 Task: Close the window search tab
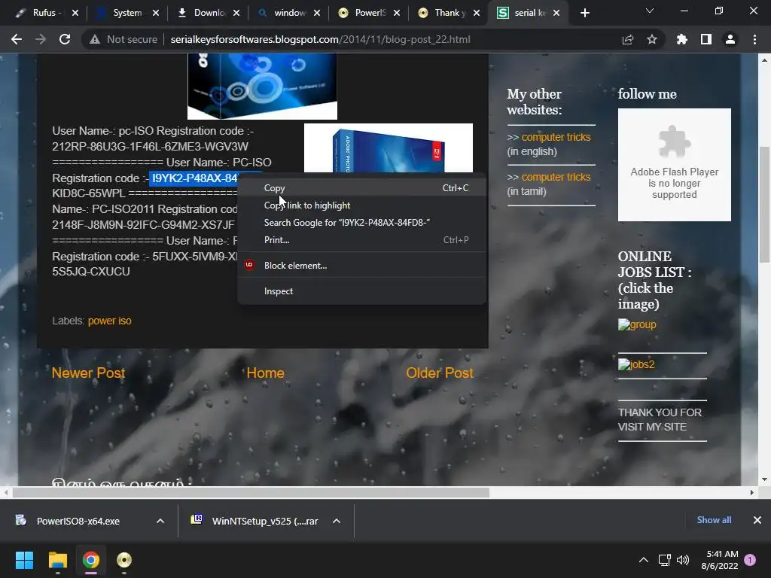pos(317,14)
